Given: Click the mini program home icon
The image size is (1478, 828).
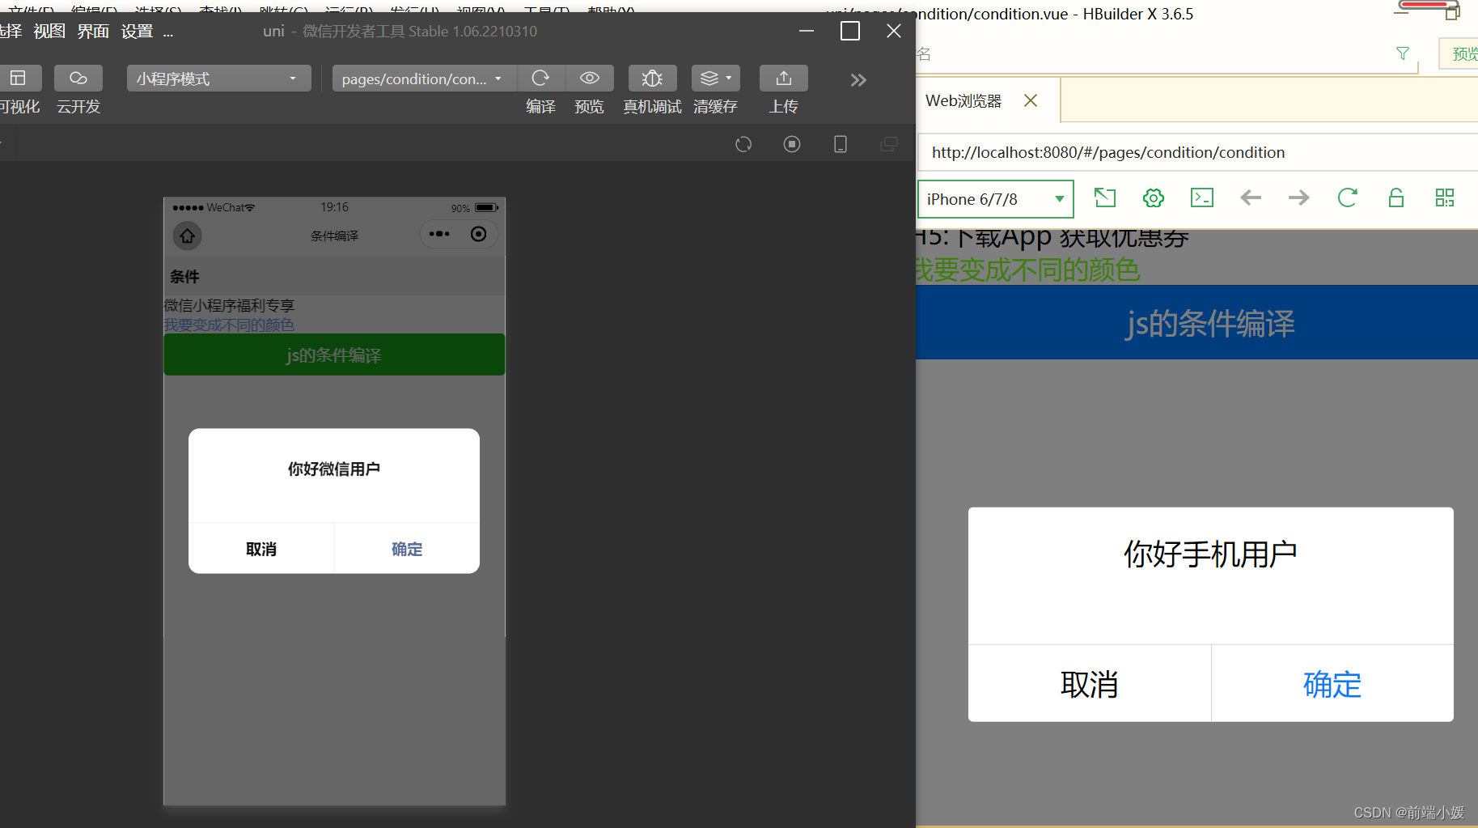Looking at the screenshot, I should [x=188, y=236].
